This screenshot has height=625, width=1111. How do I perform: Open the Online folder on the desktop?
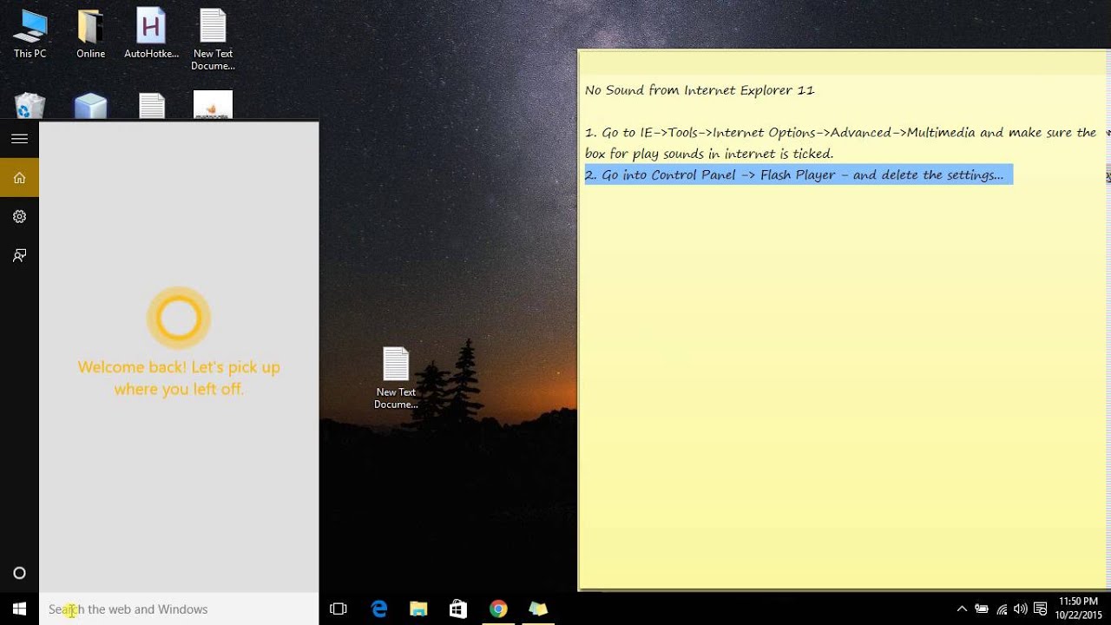point(90,35)
